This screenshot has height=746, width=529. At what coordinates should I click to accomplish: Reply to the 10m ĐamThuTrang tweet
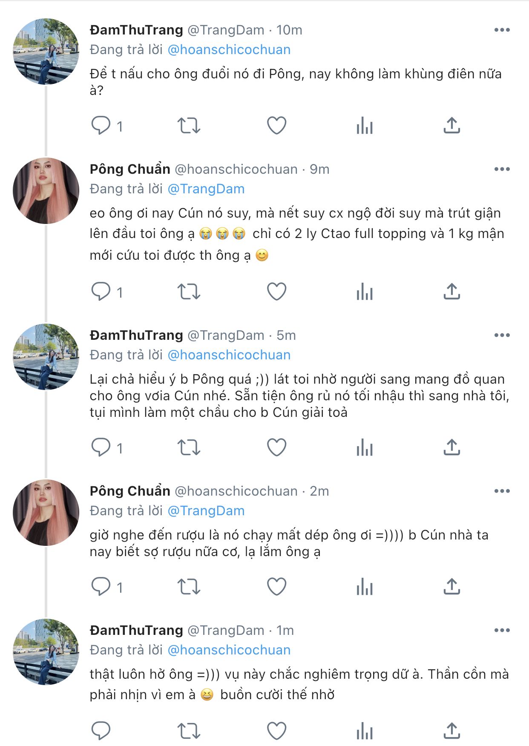[101, 126]
